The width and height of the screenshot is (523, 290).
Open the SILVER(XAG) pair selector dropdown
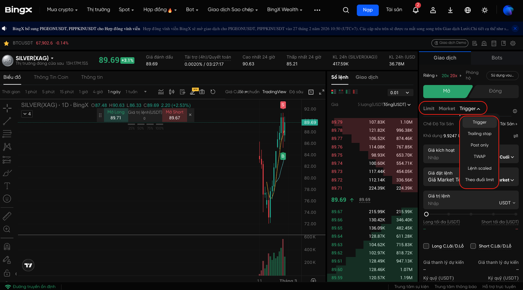pyautogui.click(x=52, y=58)
